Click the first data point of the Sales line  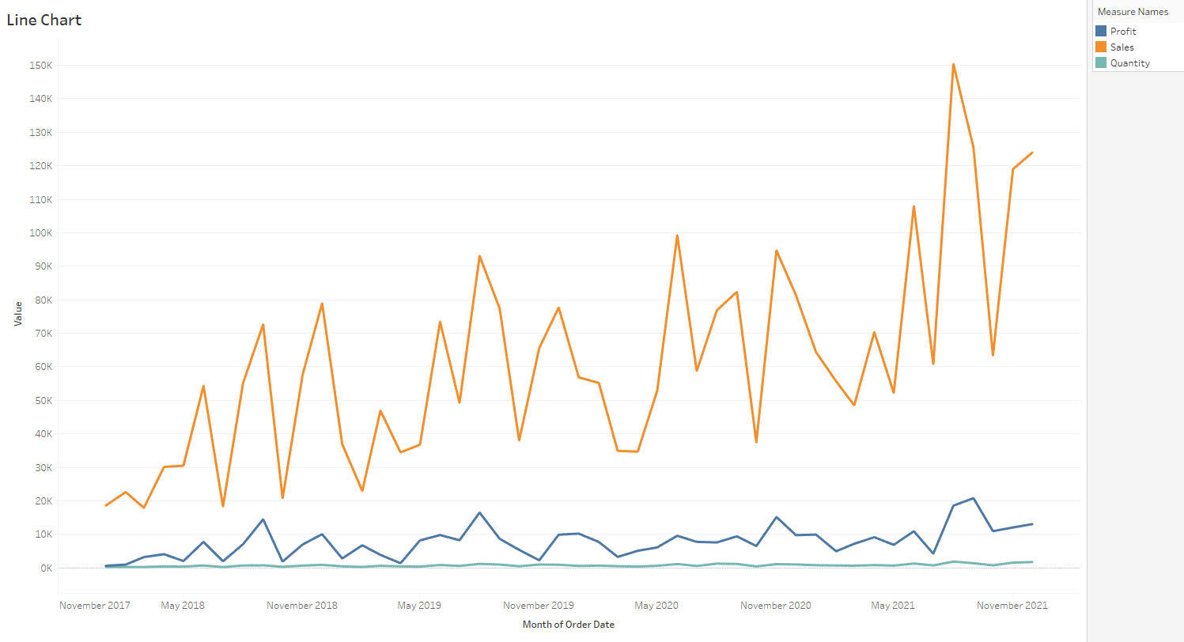[106, 505]
